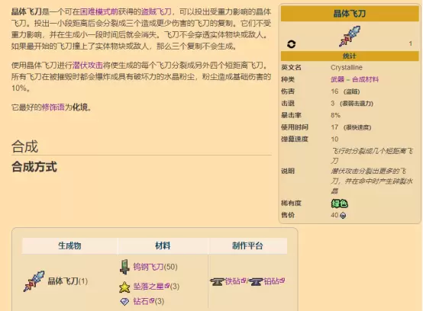Click the knife icon in recipe result
The image size is (423, 311).
[x=34, y=281]
